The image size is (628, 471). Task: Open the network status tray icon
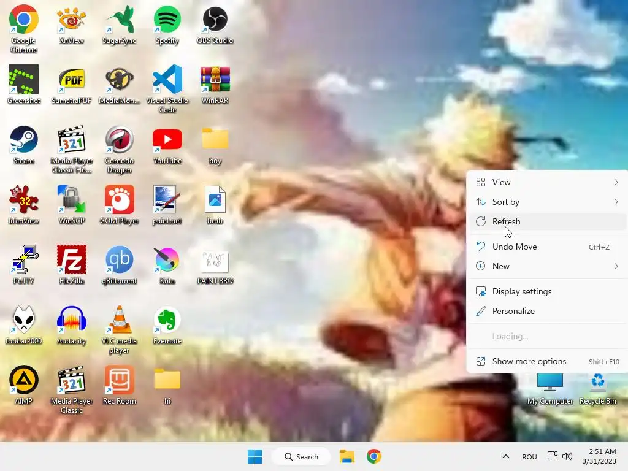553,456
